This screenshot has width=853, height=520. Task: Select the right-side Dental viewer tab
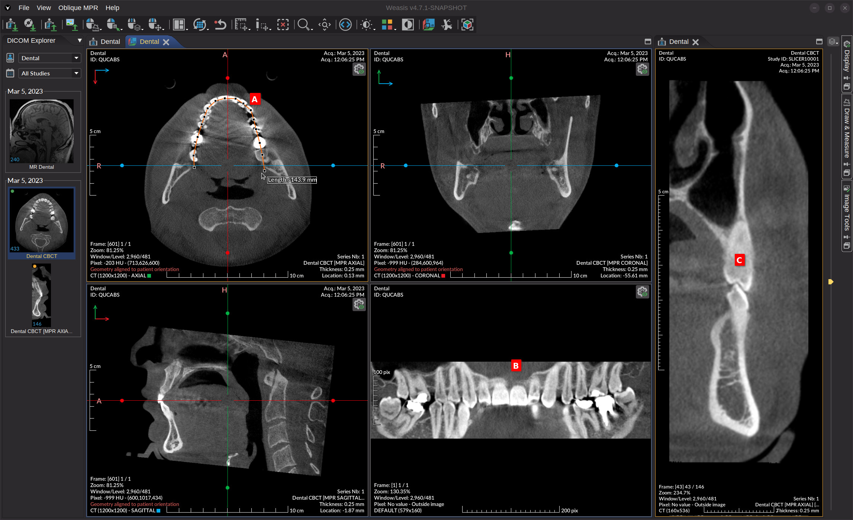pos(679,42)
